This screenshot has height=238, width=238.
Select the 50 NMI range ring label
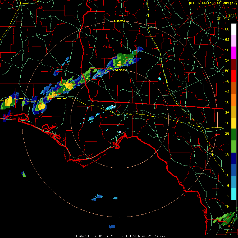click(120, 70)
